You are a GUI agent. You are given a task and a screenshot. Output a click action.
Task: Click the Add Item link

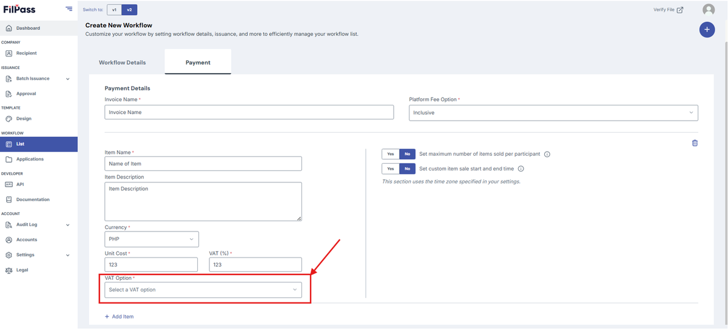coord(119,316)
